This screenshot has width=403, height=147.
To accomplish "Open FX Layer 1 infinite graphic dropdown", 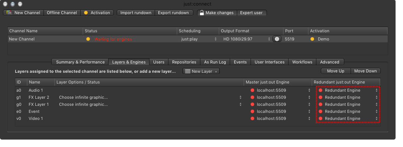I will click(150, 104).
